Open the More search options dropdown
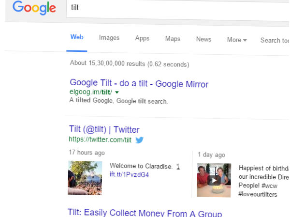This screenshot has width=290, height=218. point(237,40)
